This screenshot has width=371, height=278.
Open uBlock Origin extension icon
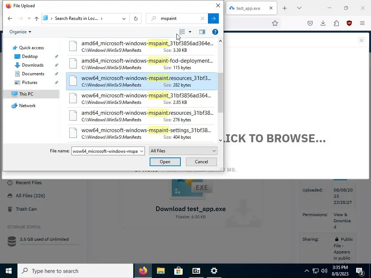[349, 23]
